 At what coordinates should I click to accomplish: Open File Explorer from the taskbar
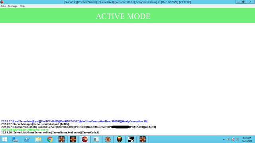(x=38, y=139)
